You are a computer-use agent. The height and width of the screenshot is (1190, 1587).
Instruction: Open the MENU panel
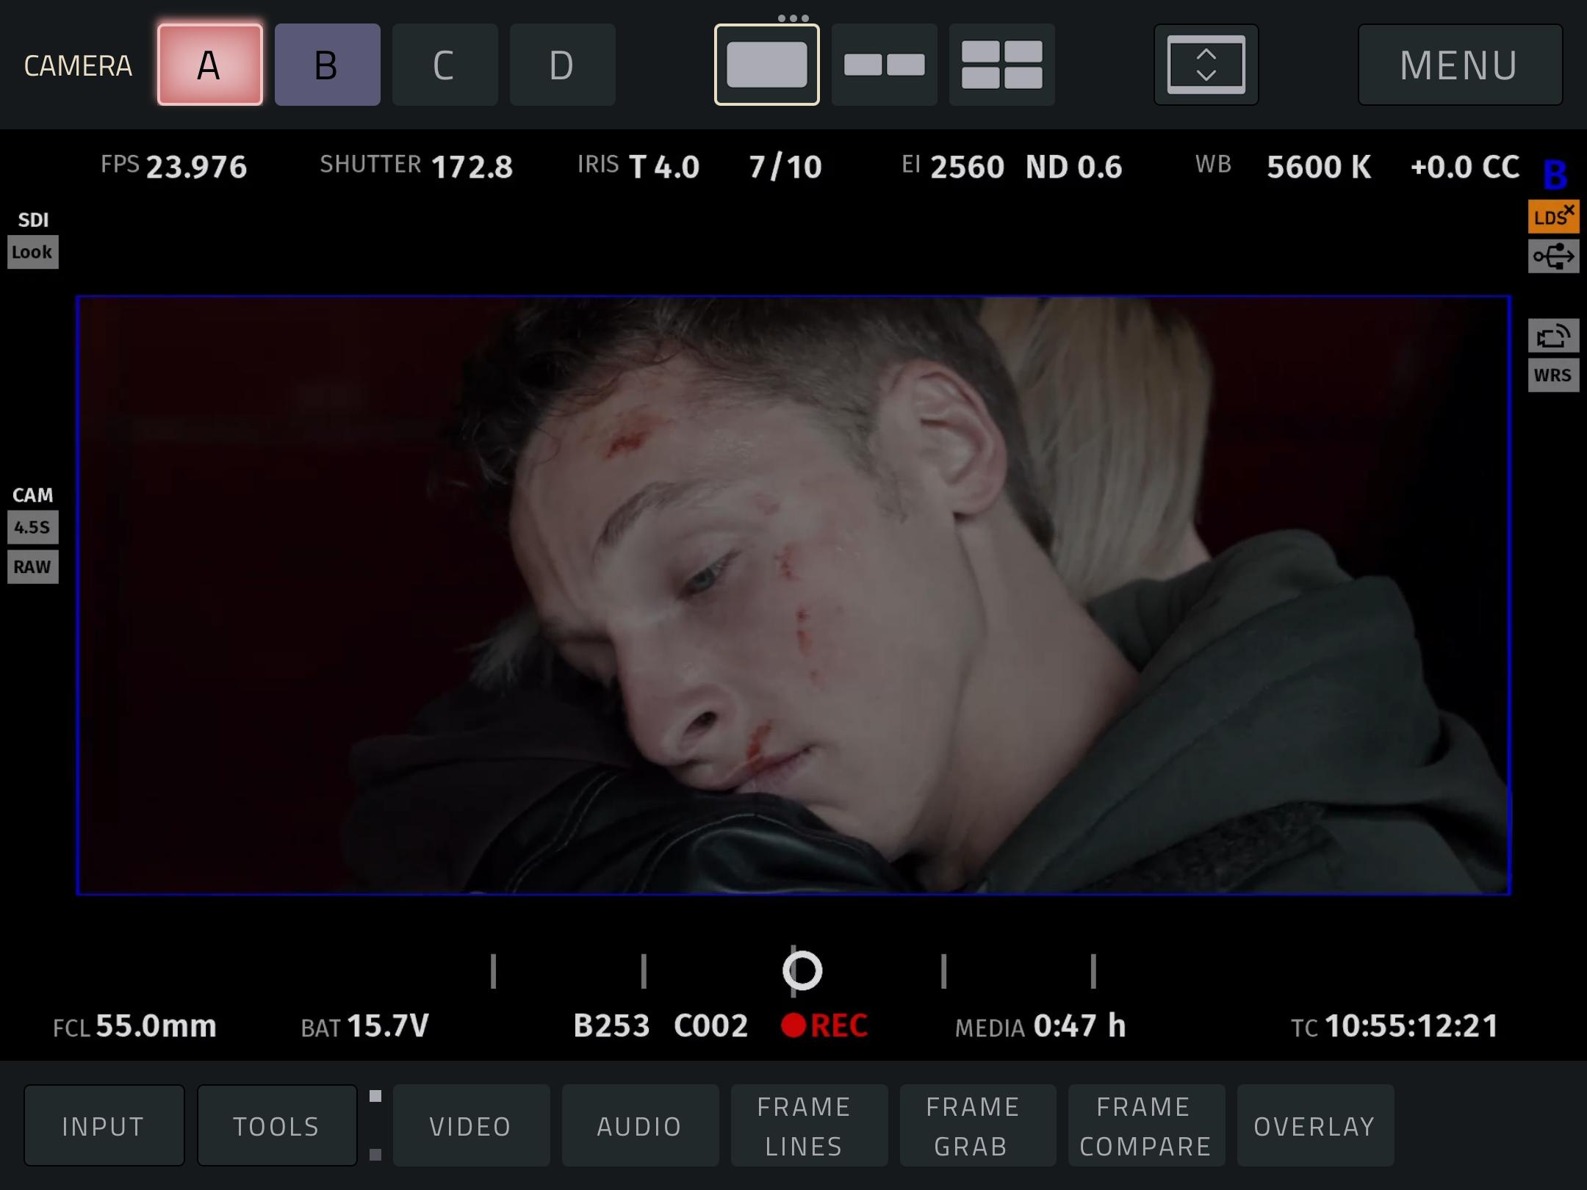click(1459, 65)
